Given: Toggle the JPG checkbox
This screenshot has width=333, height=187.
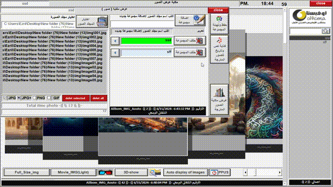Looking at the screenshot, I should click(x=5, y=98).
